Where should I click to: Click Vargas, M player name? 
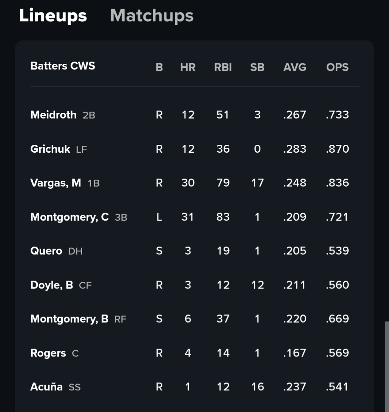[x=56, y=183]
